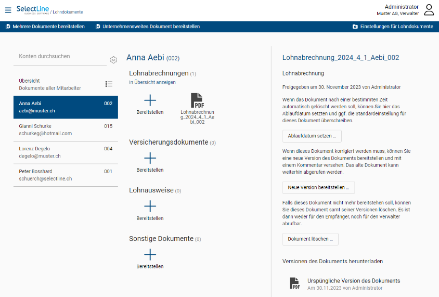Click the list icon in Übersicht row

[109, 84]
